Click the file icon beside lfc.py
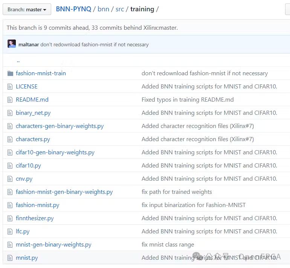The image size is (290, 268). (x=10, y=231)
